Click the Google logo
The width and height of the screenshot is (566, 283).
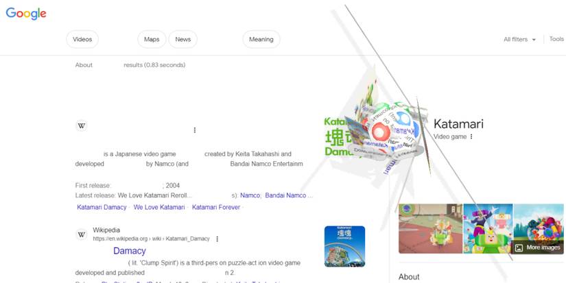pyautogui.click(x=26, y=14)
